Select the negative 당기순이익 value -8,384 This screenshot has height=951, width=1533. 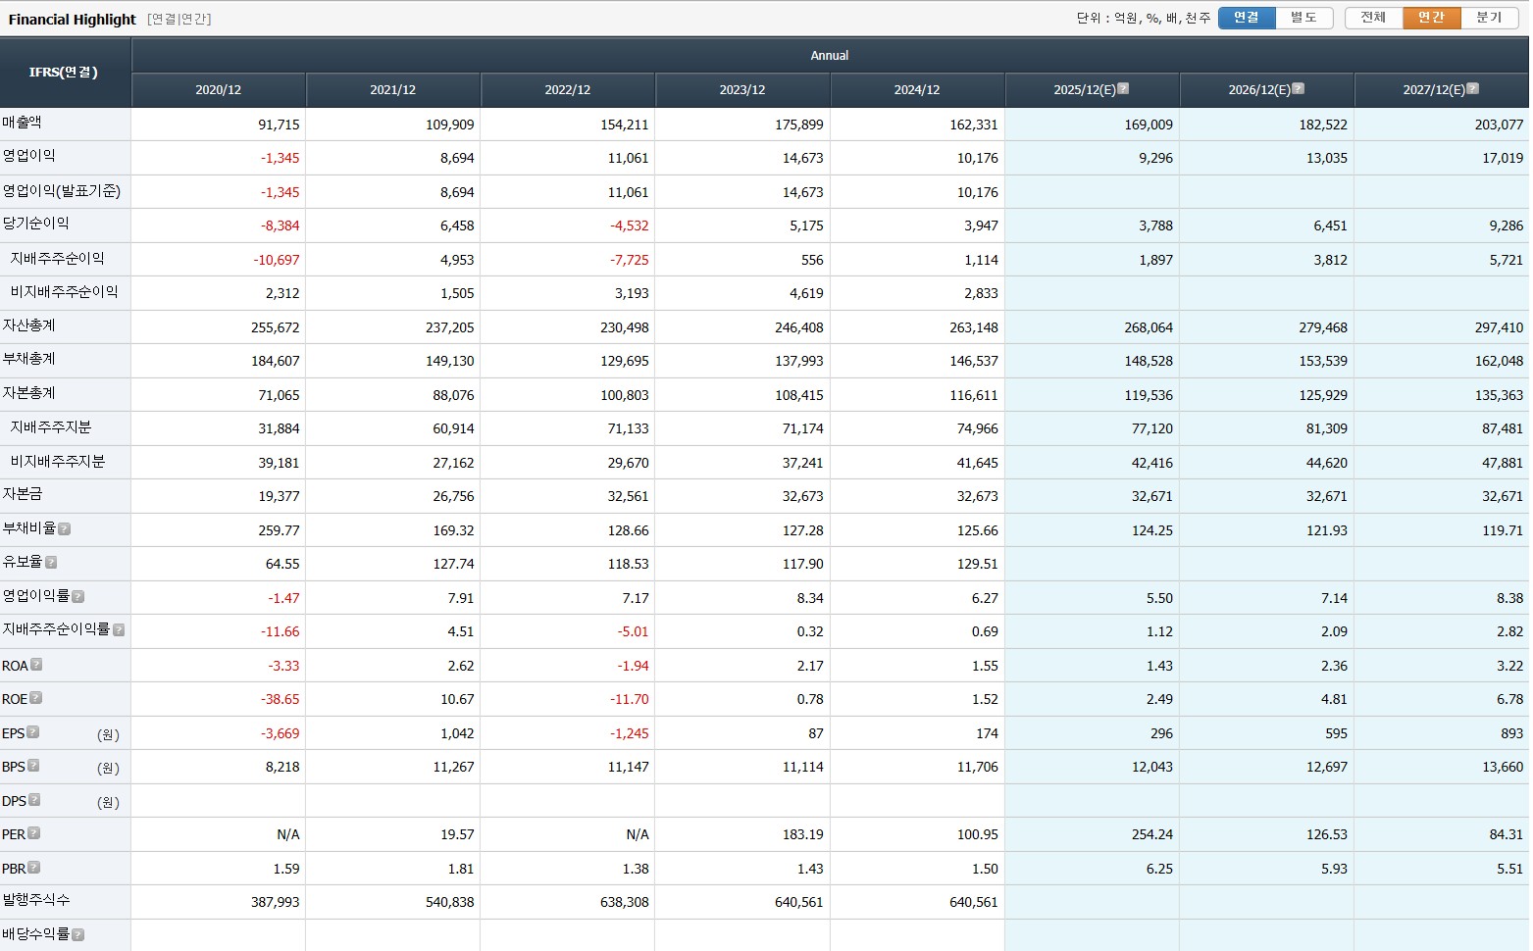pos(280,225)
